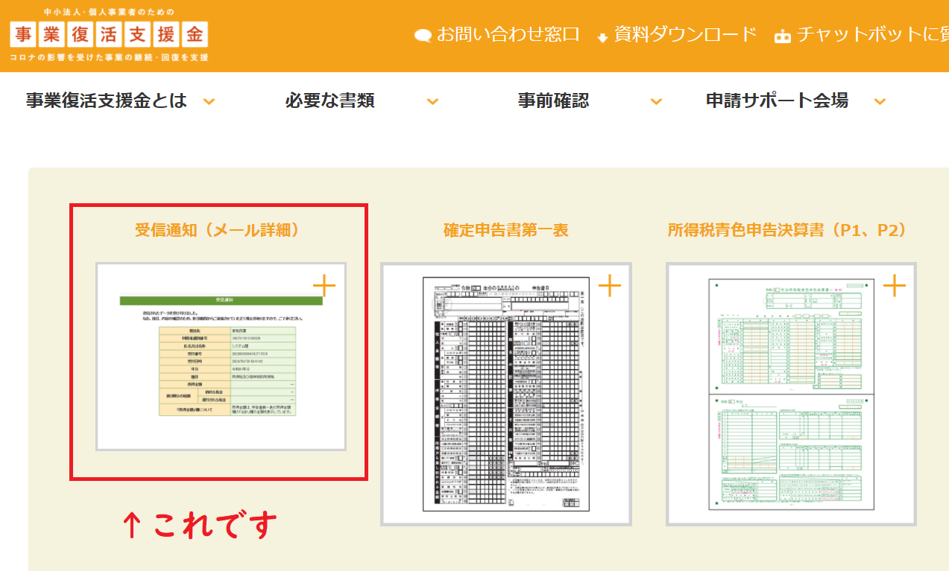
Task: Click plus icon on 所得税青色申告決算書 image
Action: [x=895, y=285]
